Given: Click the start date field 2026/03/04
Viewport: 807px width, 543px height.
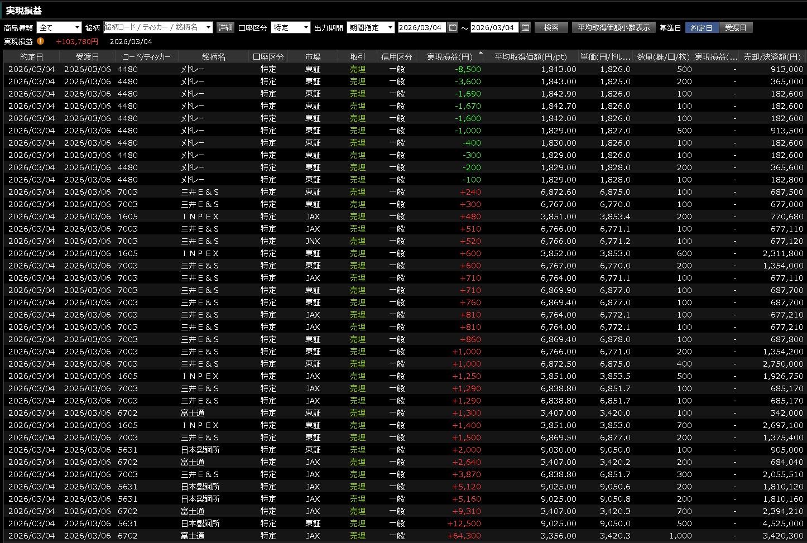Looking at the screenshot, I should (x=421, y=27).
